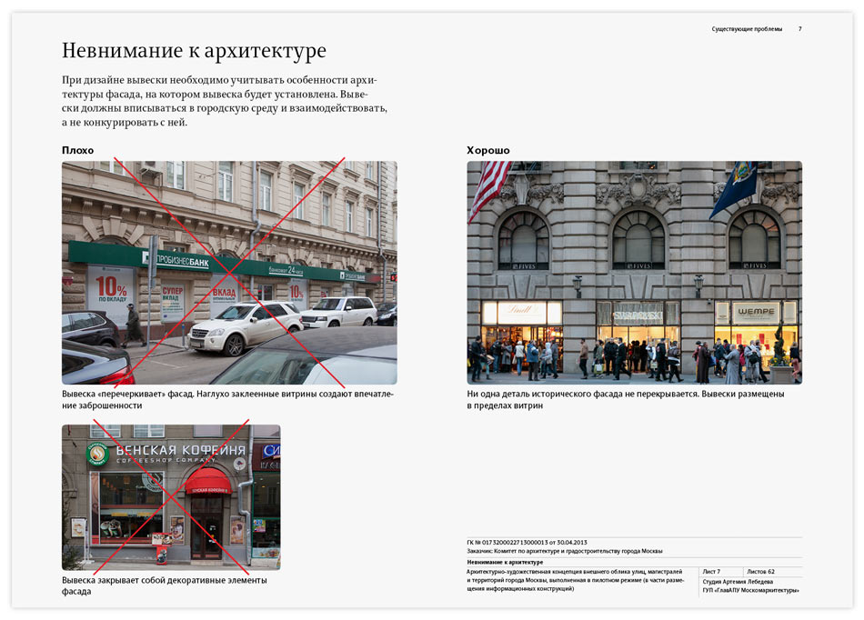Click the Листов 62 cell in footer
864x620 pixels.
760,571
